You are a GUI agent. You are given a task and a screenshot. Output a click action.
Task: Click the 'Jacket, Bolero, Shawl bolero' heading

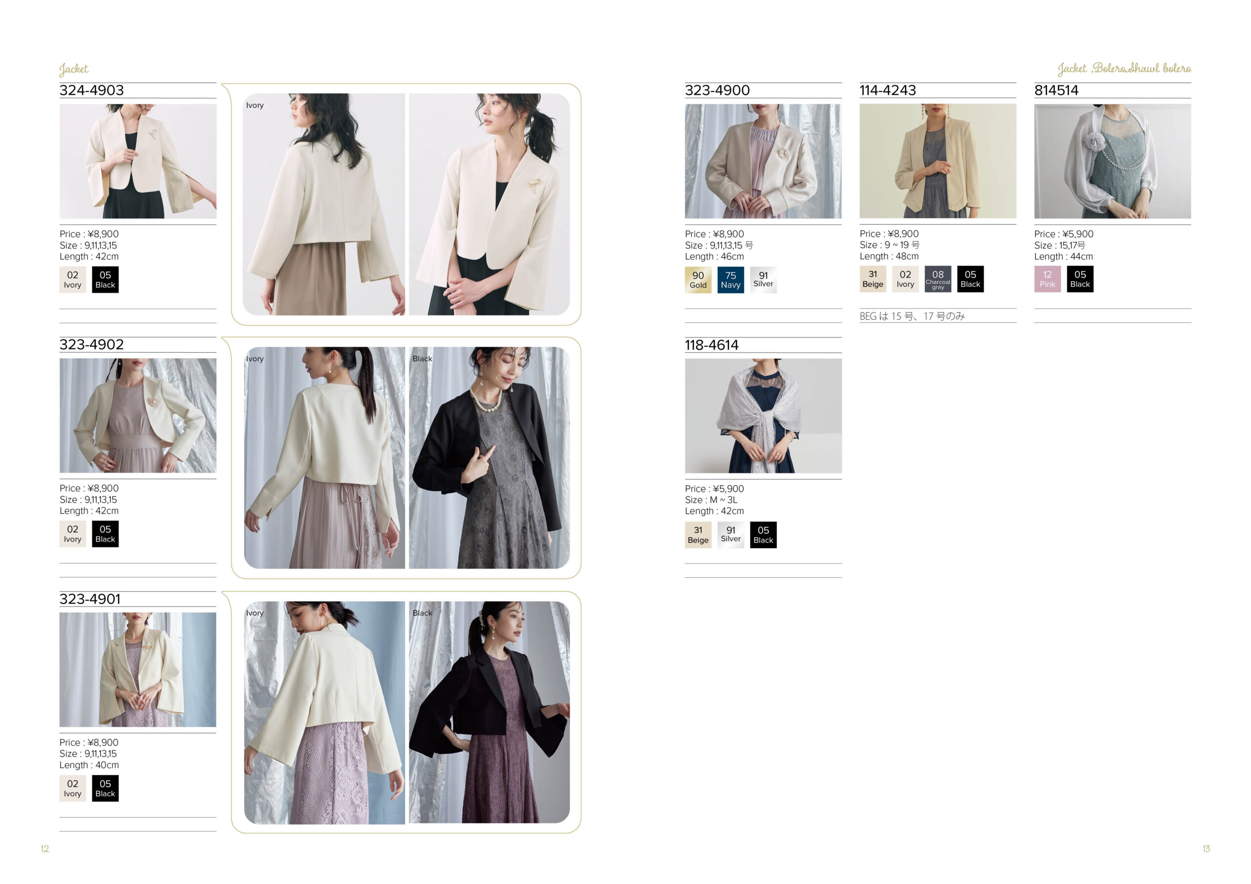[x=1124, y=69]
